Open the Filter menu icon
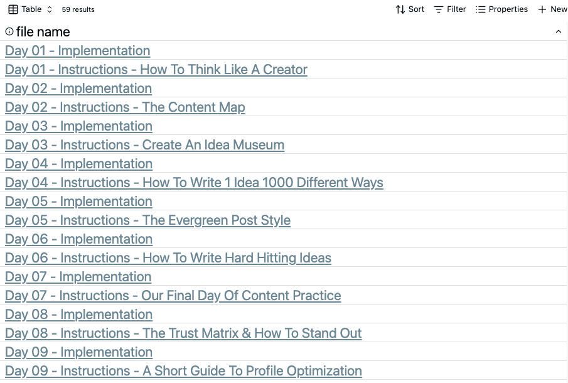Viewport: 568px width, 383px height. click(x=438, y=9)
